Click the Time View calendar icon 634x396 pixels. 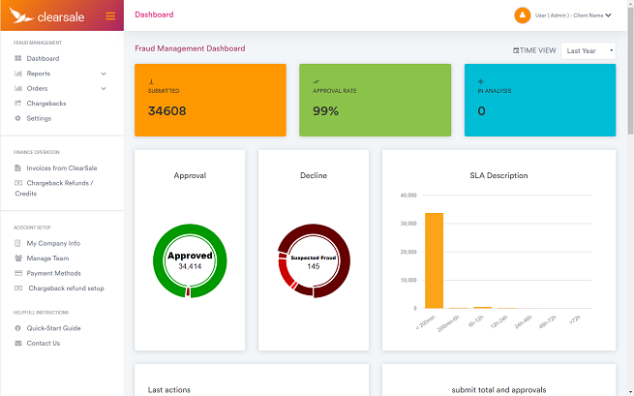coord(516,50)
